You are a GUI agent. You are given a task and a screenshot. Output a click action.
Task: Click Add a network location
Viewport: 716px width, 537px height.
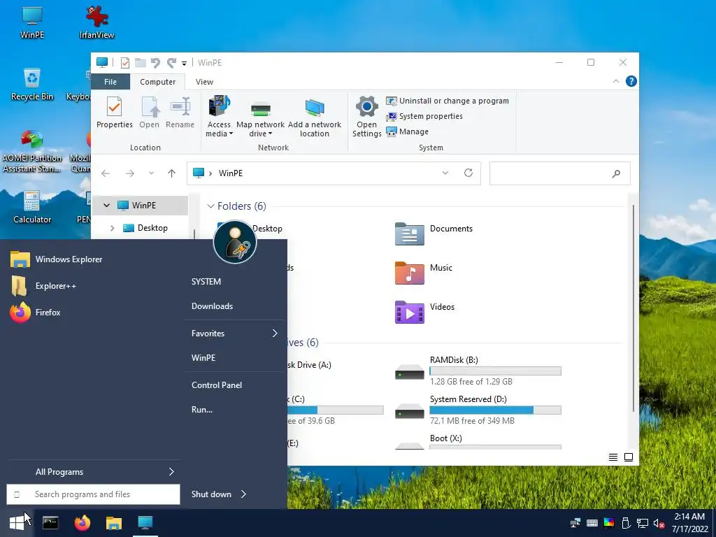point(314,117)
